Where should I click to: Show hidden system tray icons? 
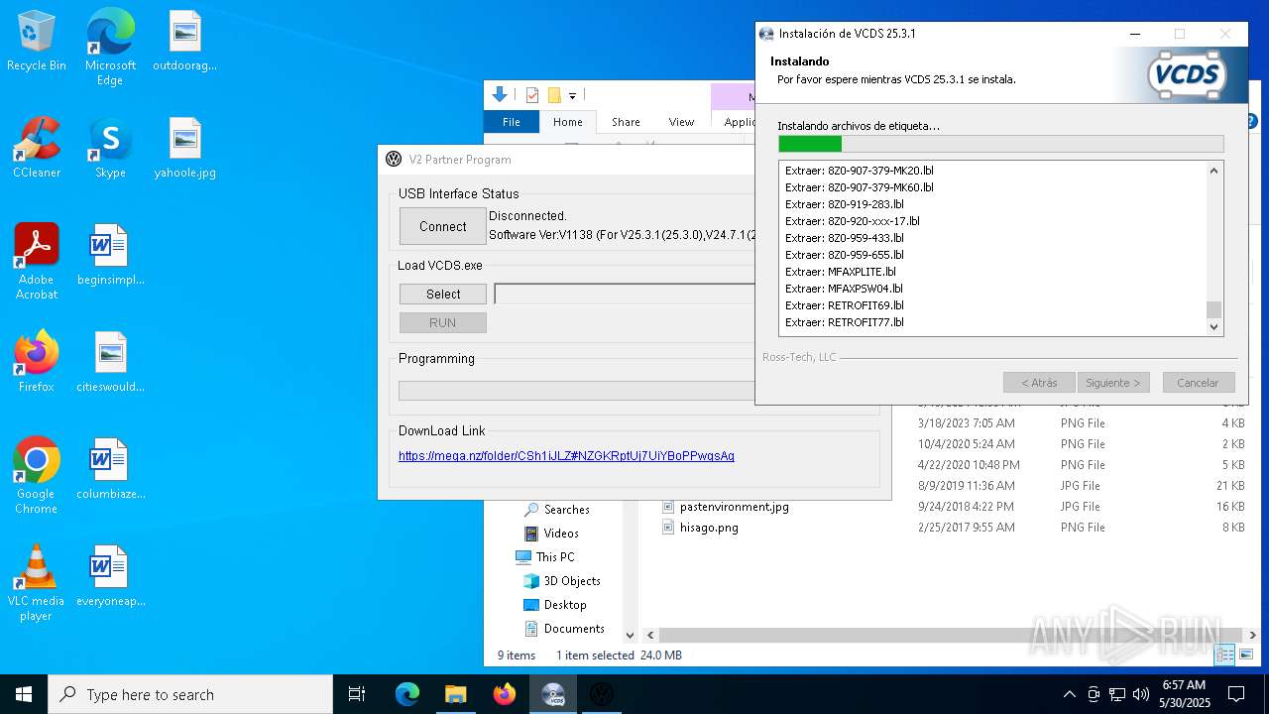coord(1069,694)
